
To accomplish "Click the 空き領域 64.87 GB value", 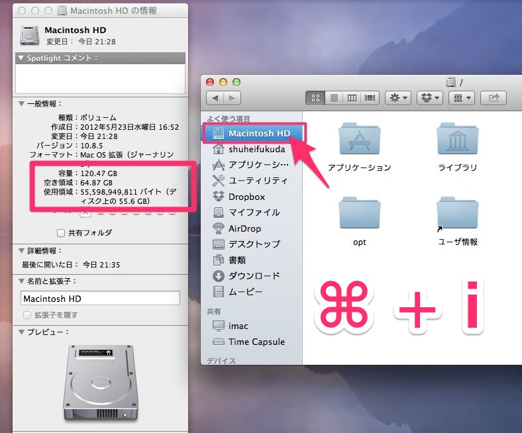I will click(x=97, y=183).
